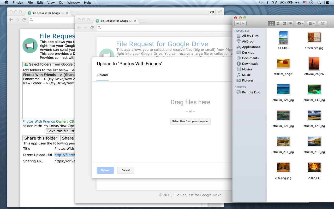Click the Bluetooth icon in menu bar
This screenshot has width=334, height=209.
267,3
